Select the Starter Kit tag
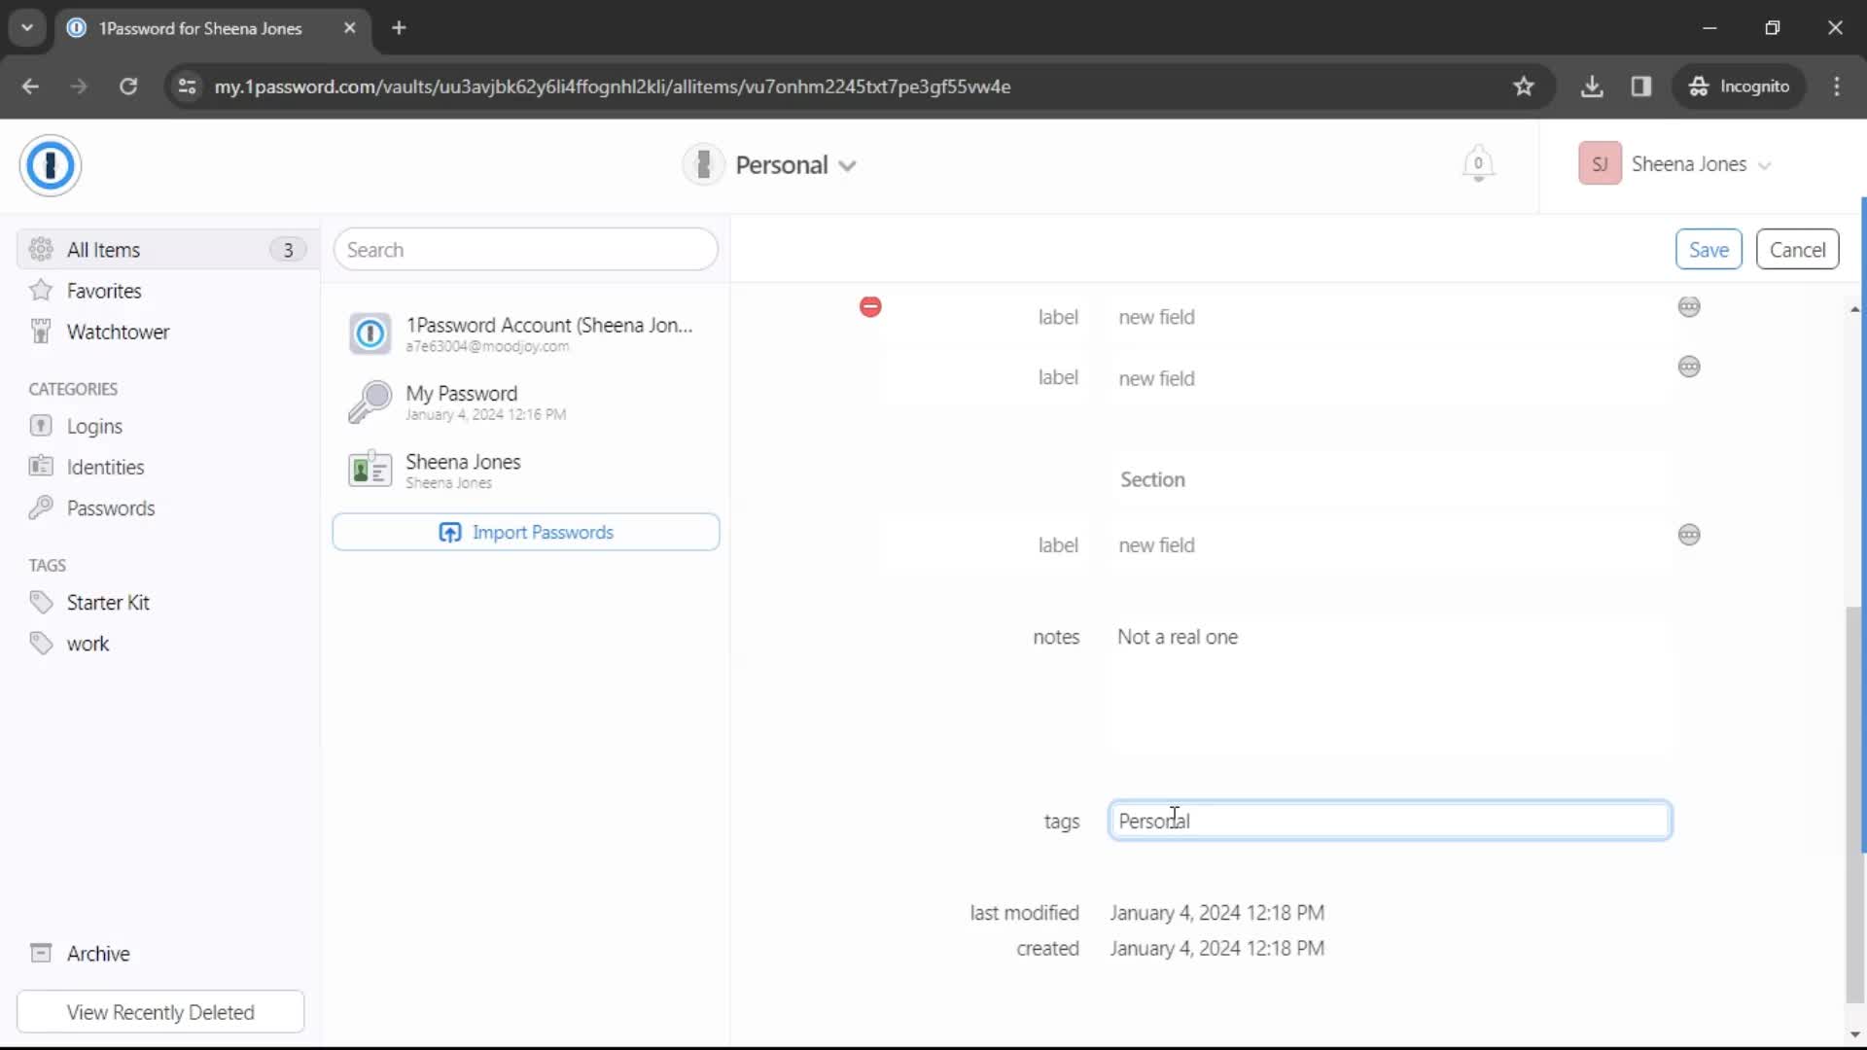 point(108,603)
